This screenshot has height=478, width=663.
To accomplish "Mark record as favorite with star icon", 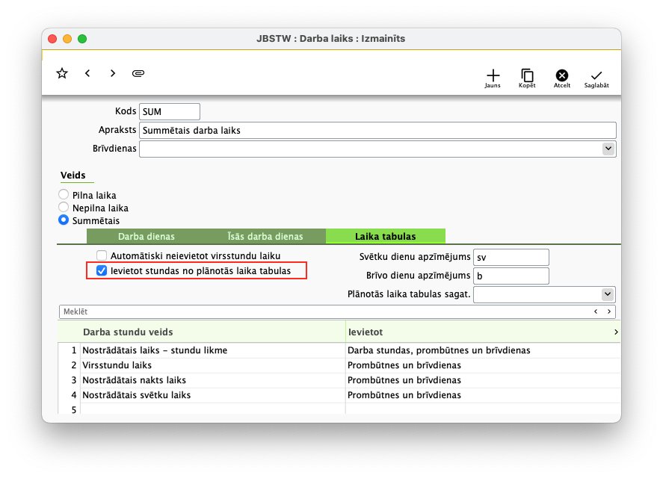I will click(62, 73).
